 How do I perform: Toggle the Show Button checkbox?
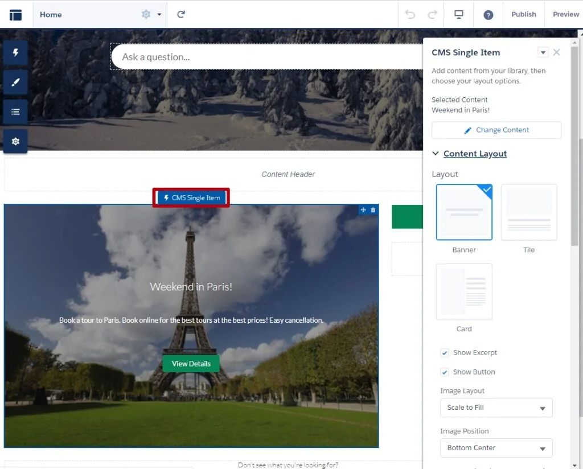coord(444,372)
